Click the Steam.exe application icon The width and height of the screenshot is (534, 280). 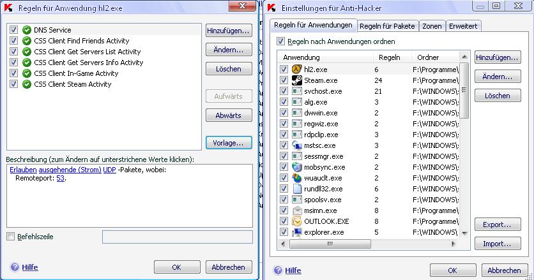pyautogui.click(x=297, y=80)
